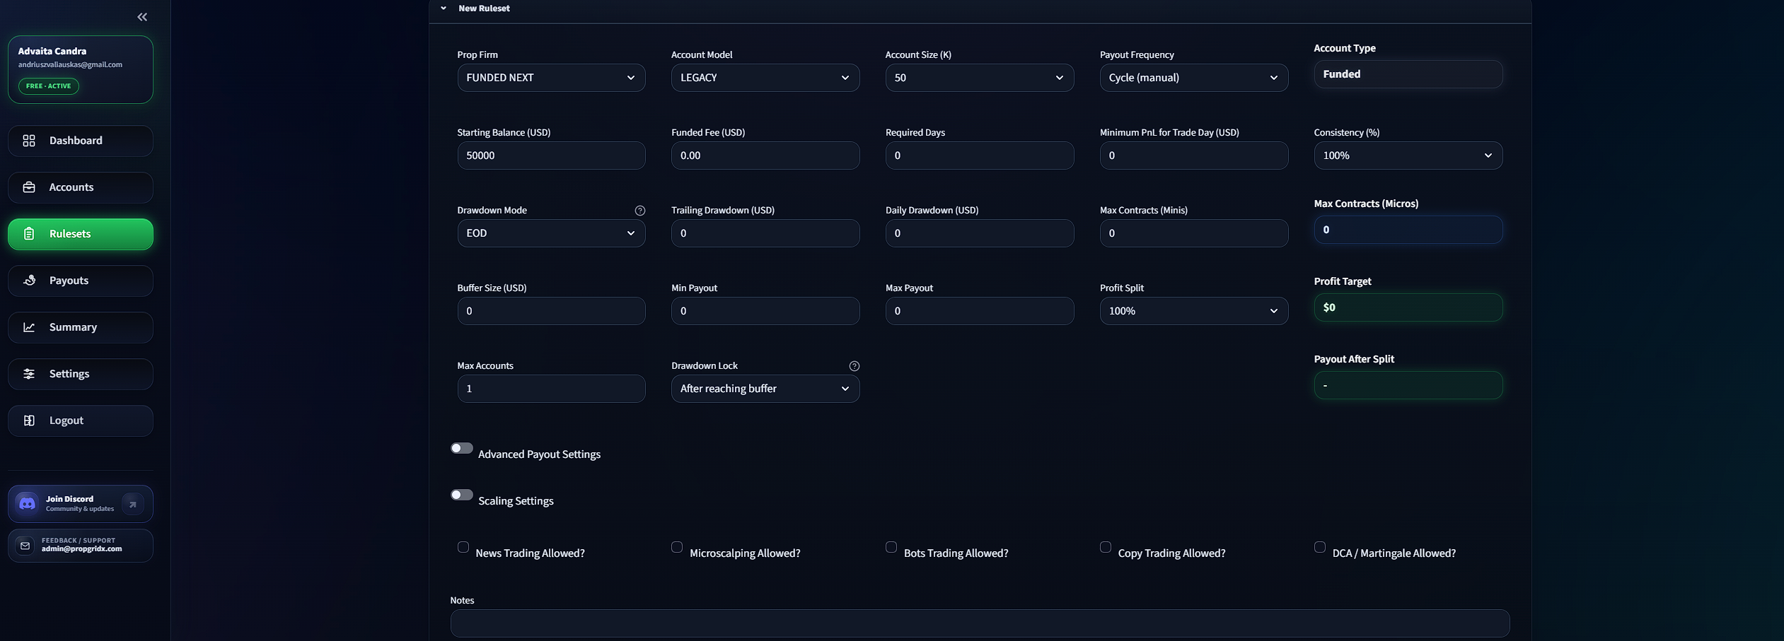1784x641 pixels.
Task: Go to Dashboard menu item
Action: (81, 141)
